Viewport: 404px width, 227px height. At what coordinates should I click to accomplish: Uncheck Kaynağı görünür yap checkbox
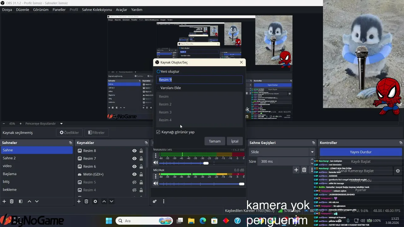(x=158, y=132)
